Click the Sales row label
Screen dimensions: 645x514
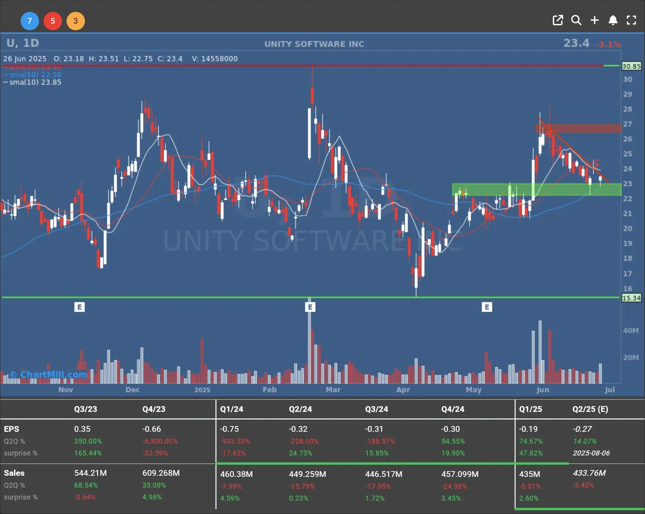coord(14,473)
